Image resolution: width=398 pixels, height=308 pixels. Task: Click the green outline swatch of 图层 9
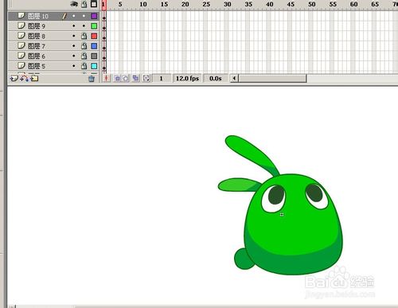[94, 26]
